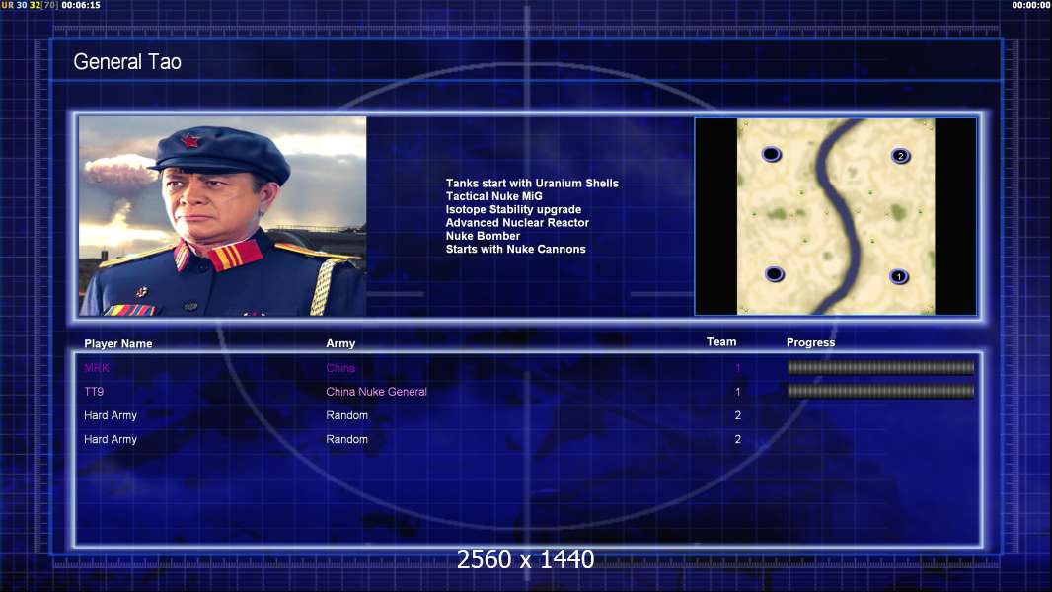Screen dimensions: 1052x592
Task: Click the Tactical Nuke MiG ability text
Action: [493, 196]
